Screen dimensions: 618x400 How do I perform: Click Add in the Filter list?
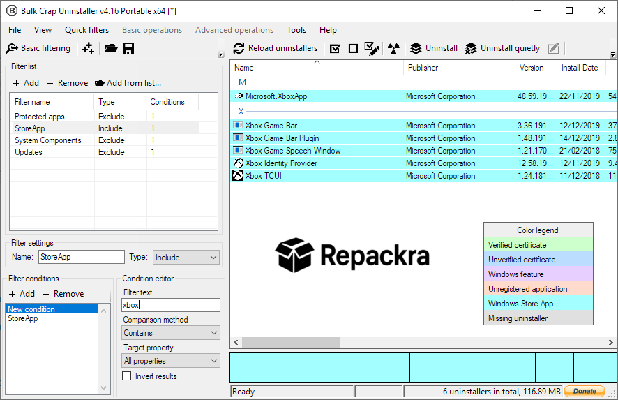tap(26, 83)
